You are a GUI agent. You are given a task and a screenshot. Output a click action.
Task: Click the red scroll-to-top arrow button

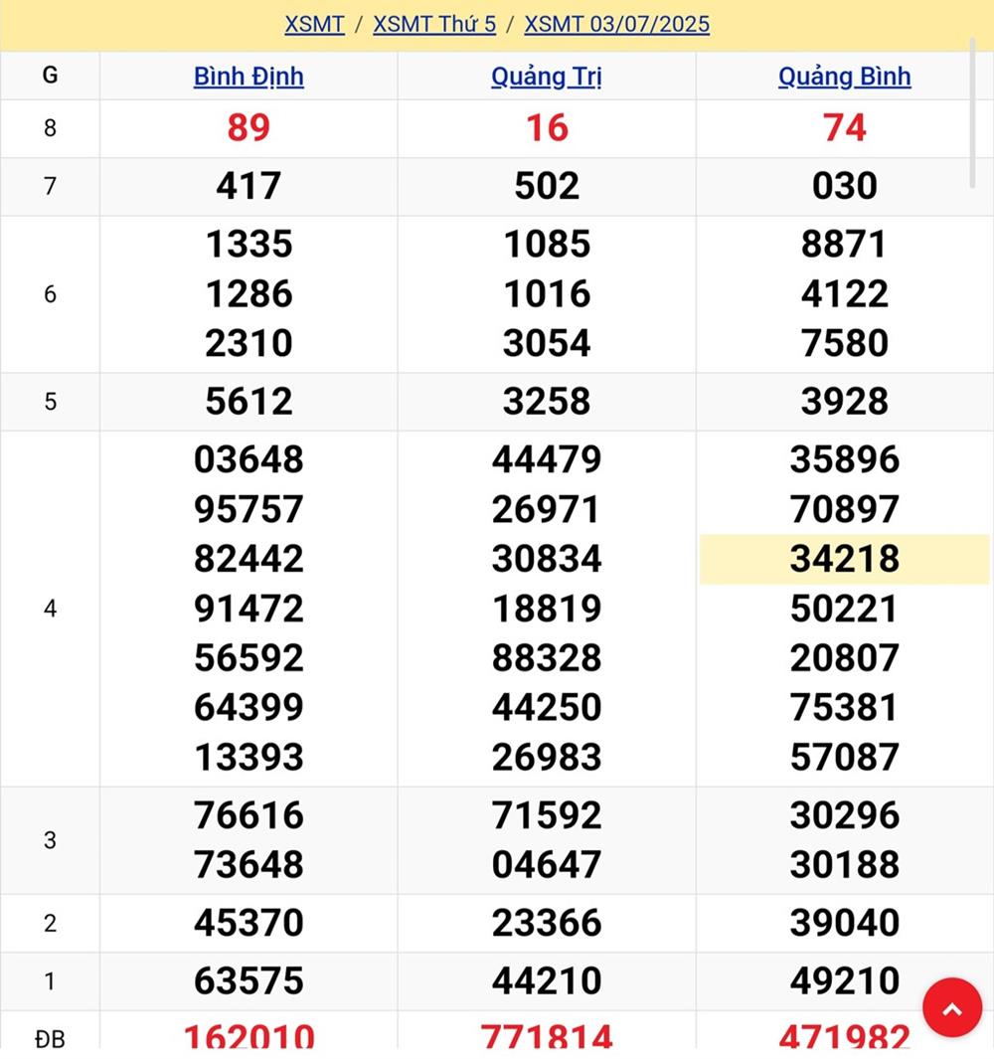[952, 1007]
